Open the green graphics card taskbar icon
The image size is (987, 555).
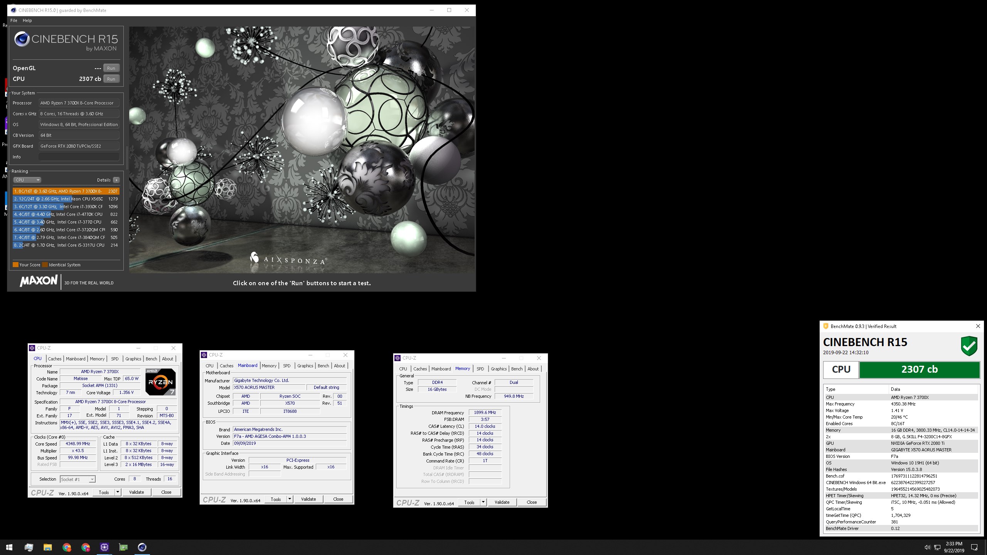[x=123, y=547]
